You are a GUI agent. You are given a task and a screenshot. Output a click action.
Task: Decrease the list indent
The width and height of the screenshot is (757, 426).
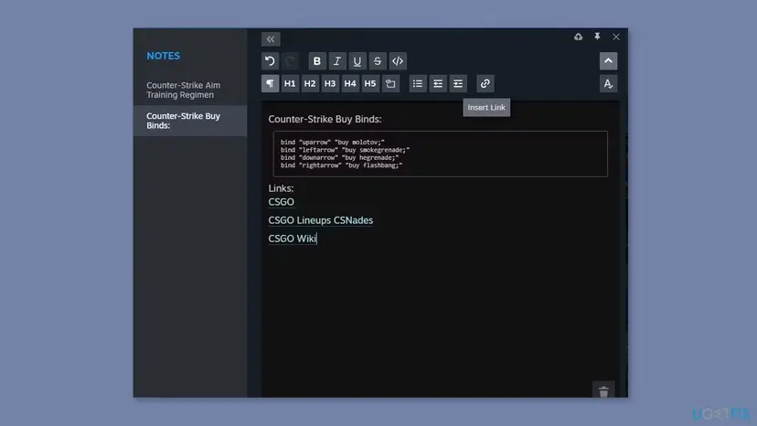(438, 83)
